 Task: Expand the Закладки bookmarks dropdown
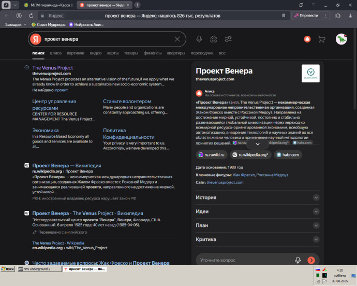pos(16,24)
